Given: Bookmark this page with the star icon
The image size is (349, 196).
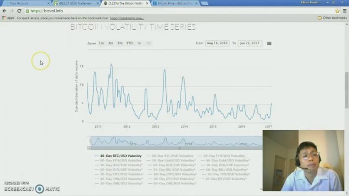Looking at the screenshot, I should click(337, 11).
